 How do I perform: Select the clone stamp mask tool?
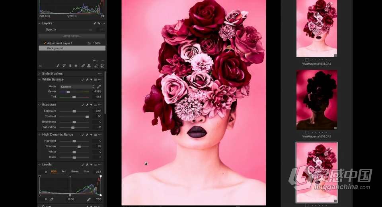pyautogui.click(x=89, y=66)
